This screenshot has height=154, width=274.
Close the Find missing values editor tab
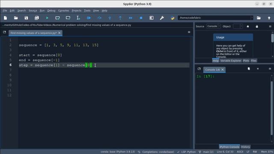pyautogui.click(x=60, y=33)
